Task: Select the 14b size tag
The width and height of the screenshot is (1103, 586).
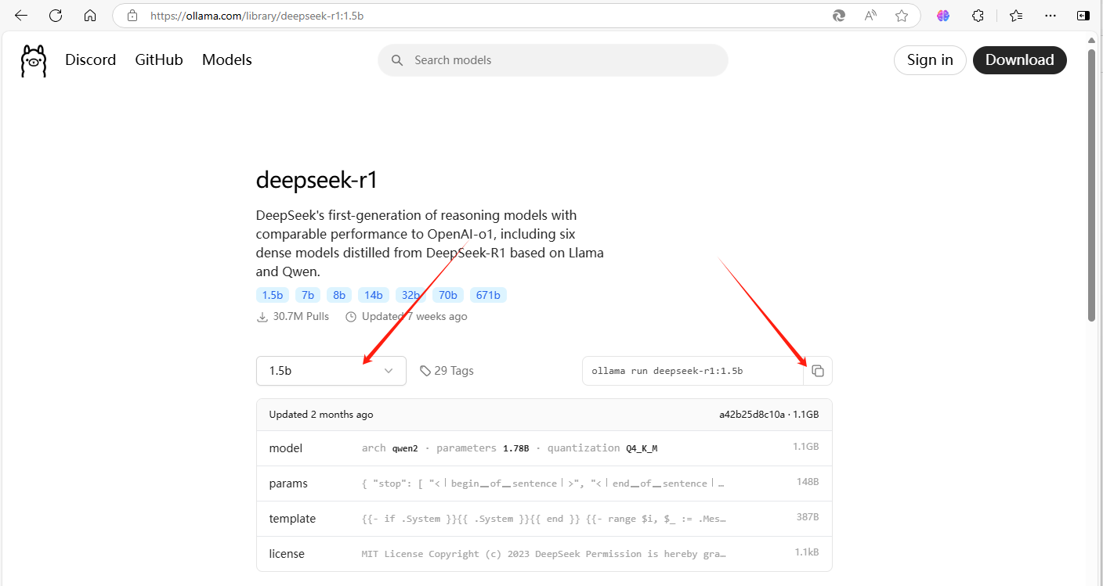Action: click(374, 295)
